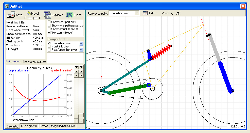Click the Zoom big button

click(x=167, y=13)
